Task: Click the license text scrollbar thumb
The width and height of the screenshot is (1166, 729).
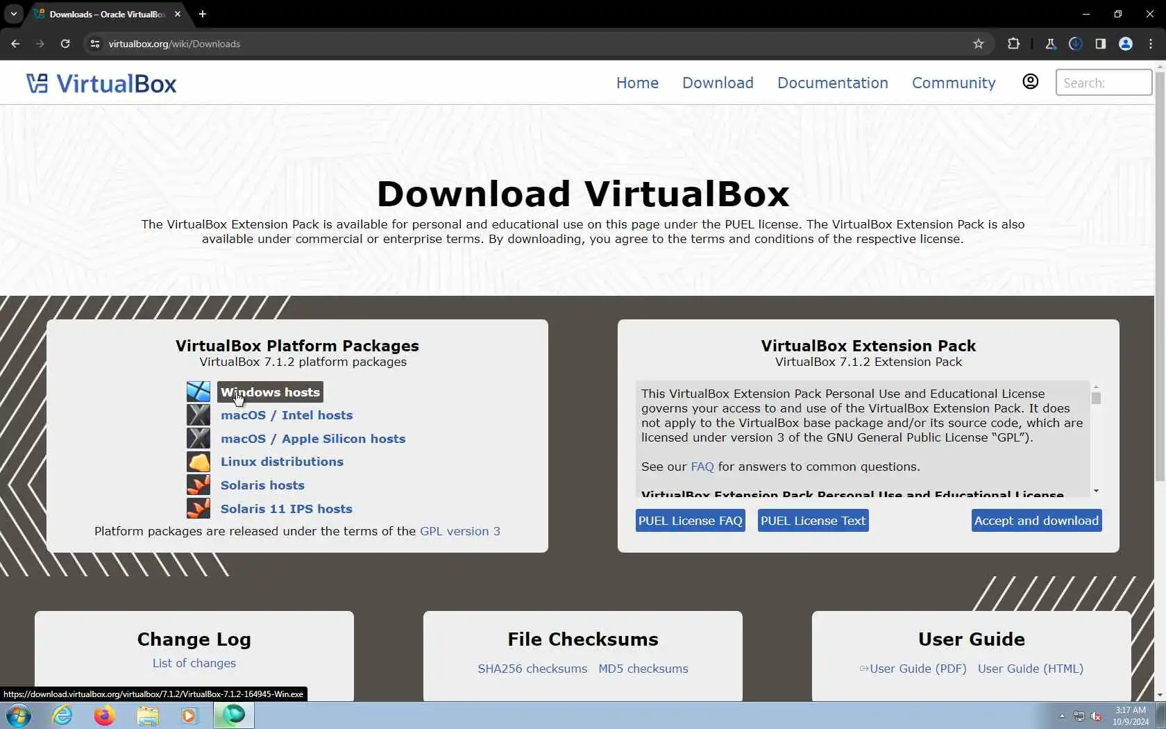Action: point(1096,398)
